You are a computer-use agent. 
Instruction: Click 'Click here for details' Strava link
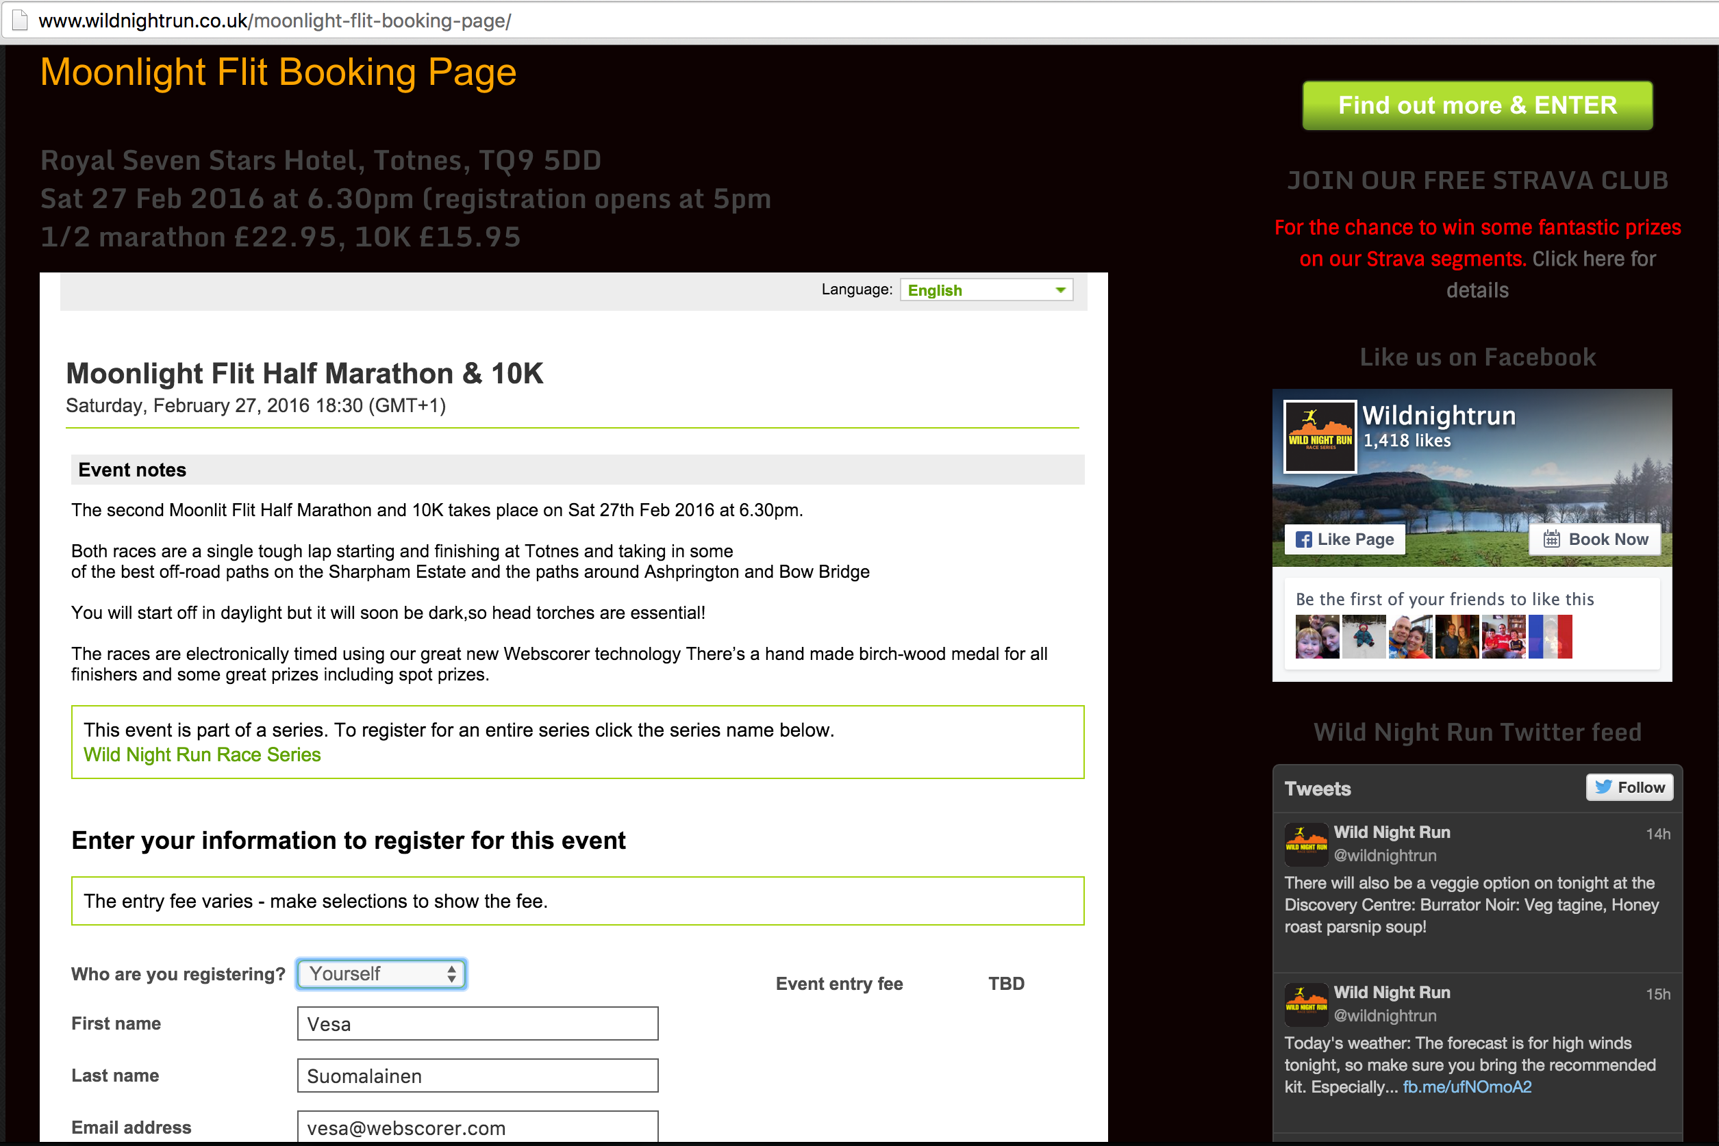click(x=1592, y=259)
